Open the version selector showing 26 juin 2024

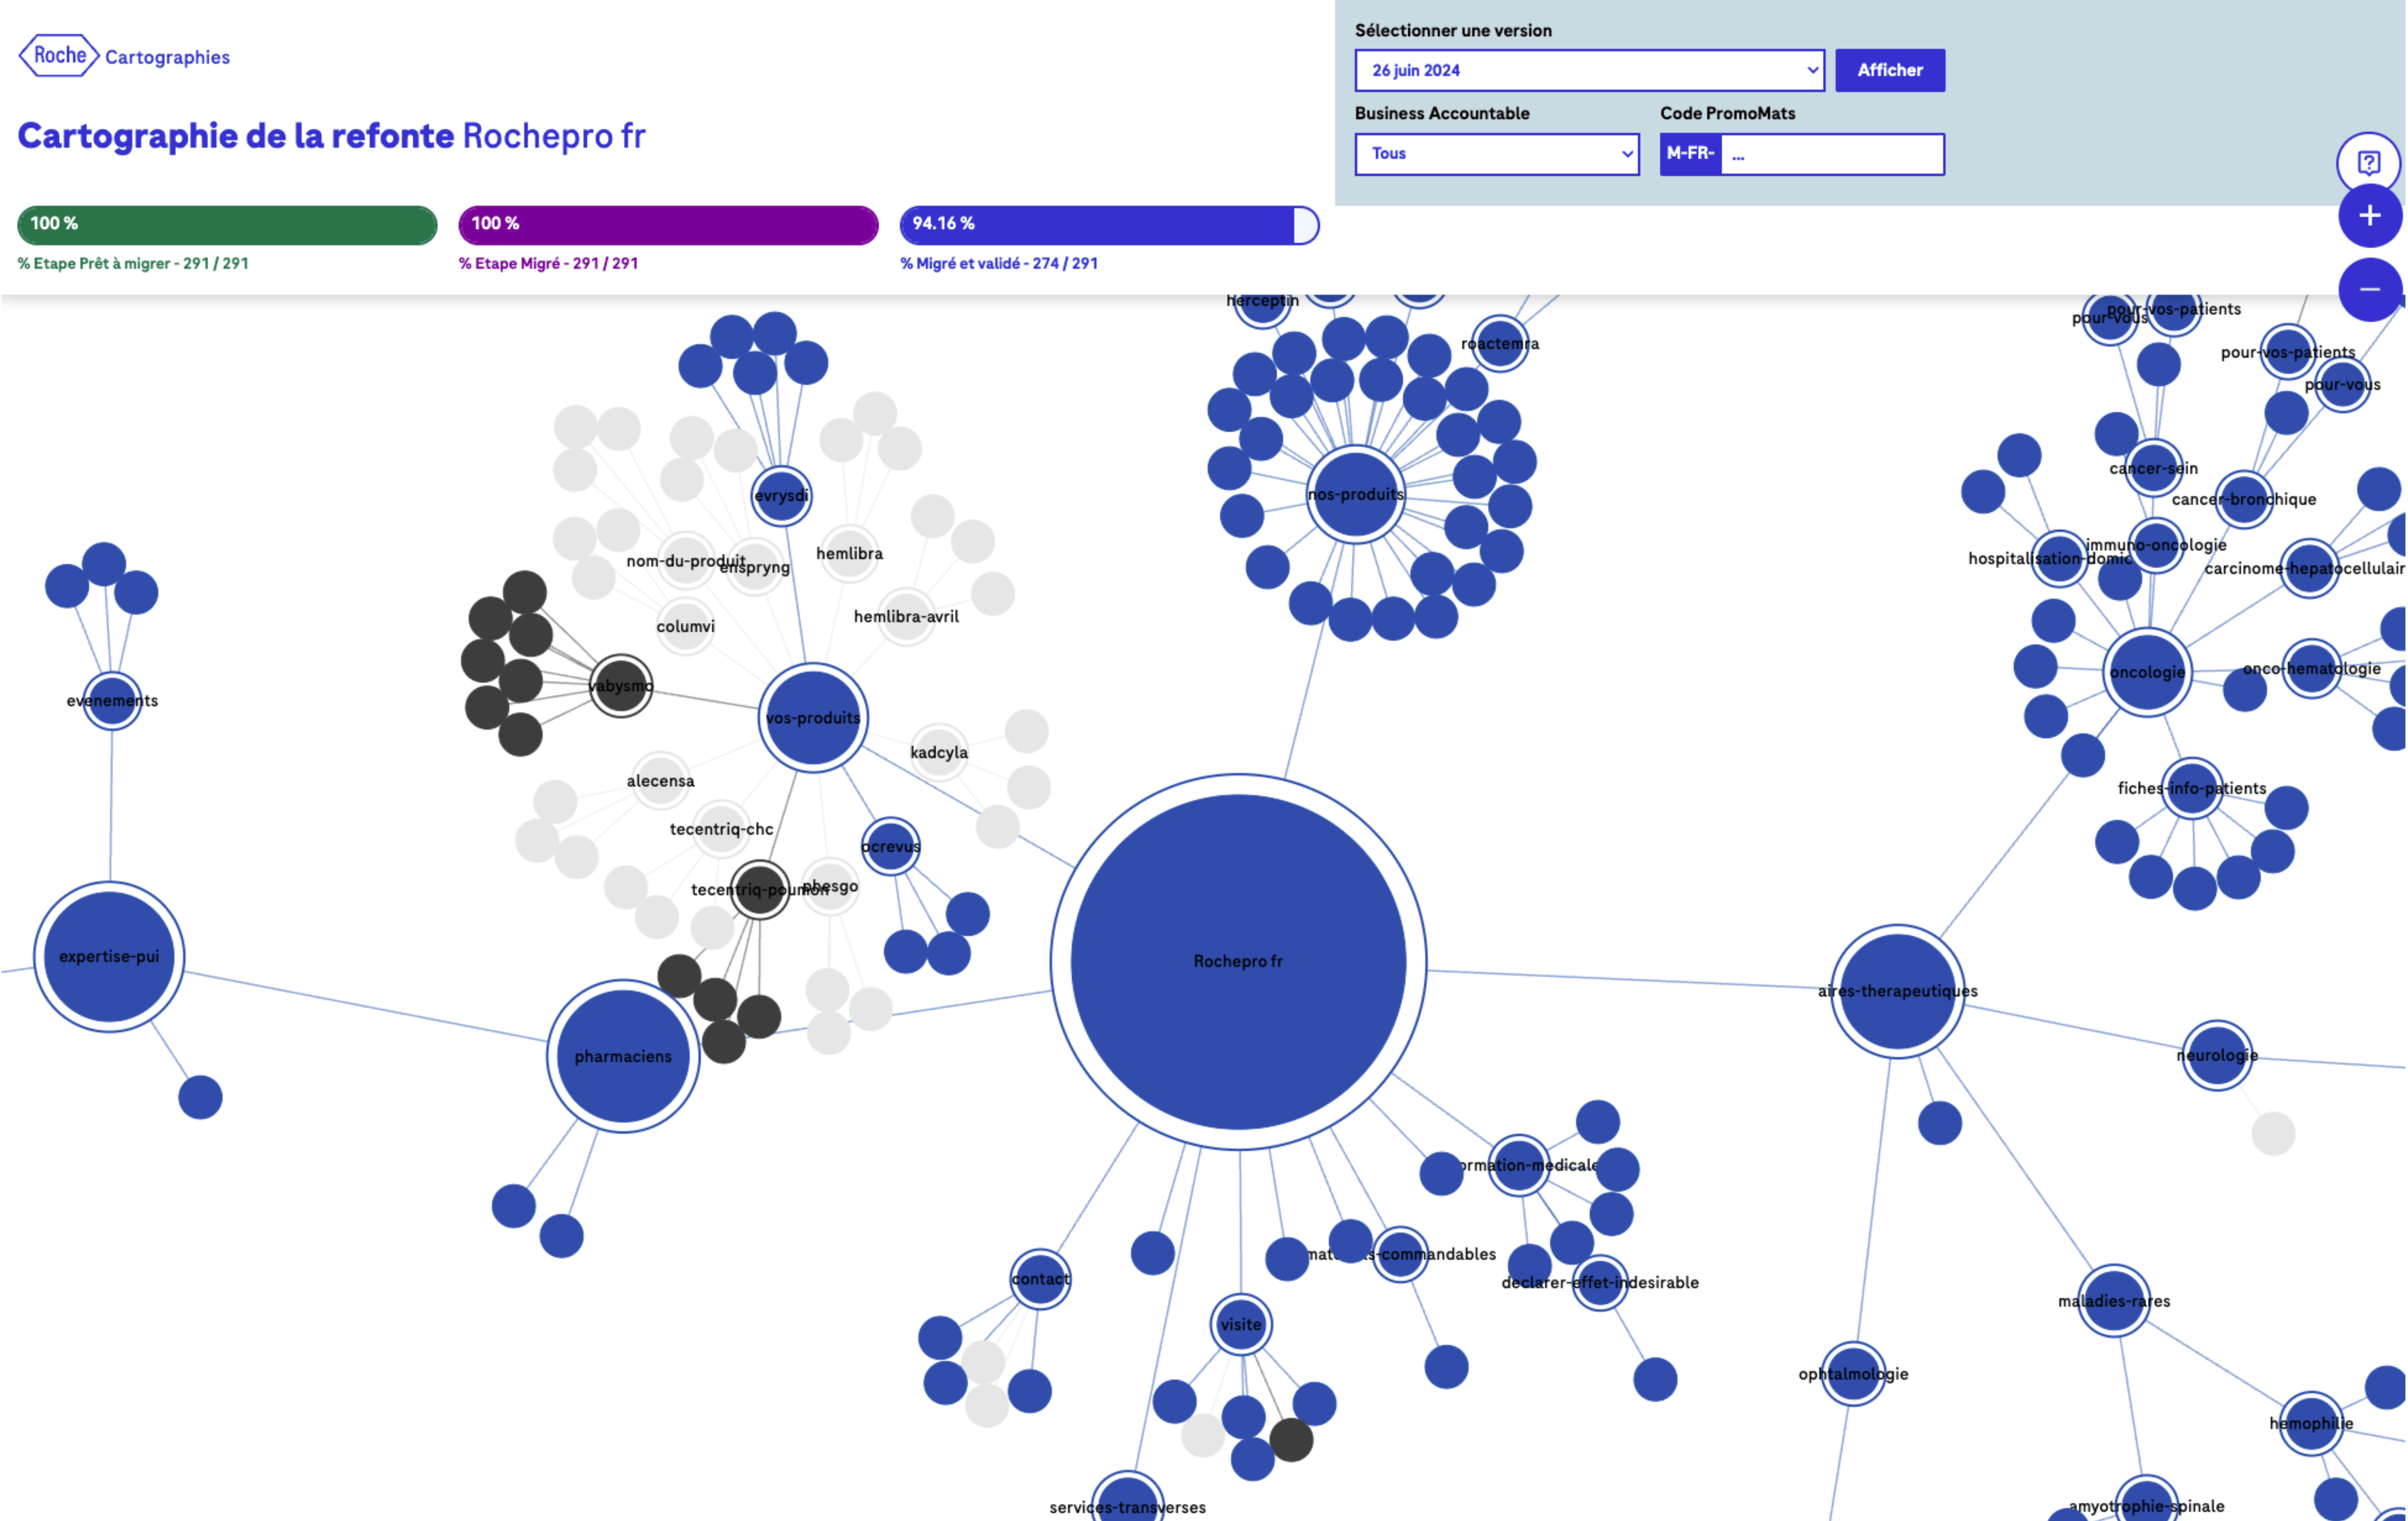point(1589,70)
